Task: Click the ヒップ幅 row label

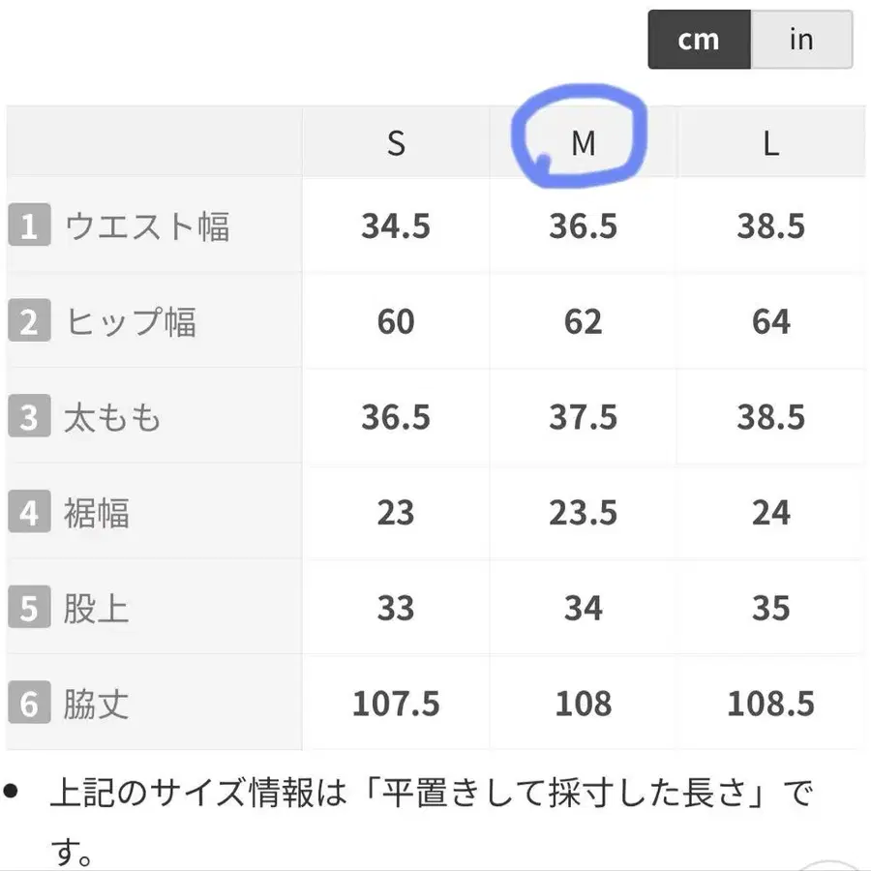Action: (131, 322)
